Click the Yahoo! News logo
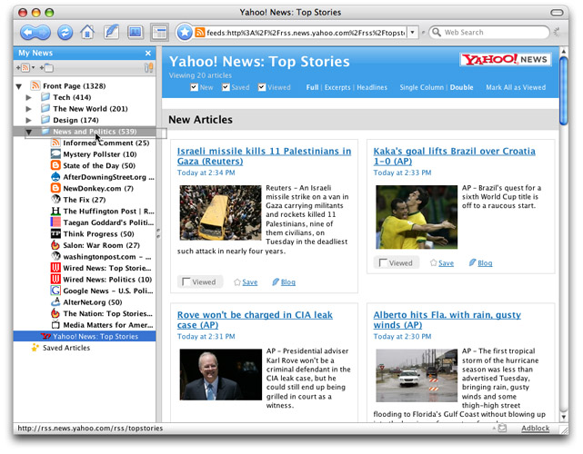Image resolution: width=583 pixels, height=454 pixels. pos(506,61)
